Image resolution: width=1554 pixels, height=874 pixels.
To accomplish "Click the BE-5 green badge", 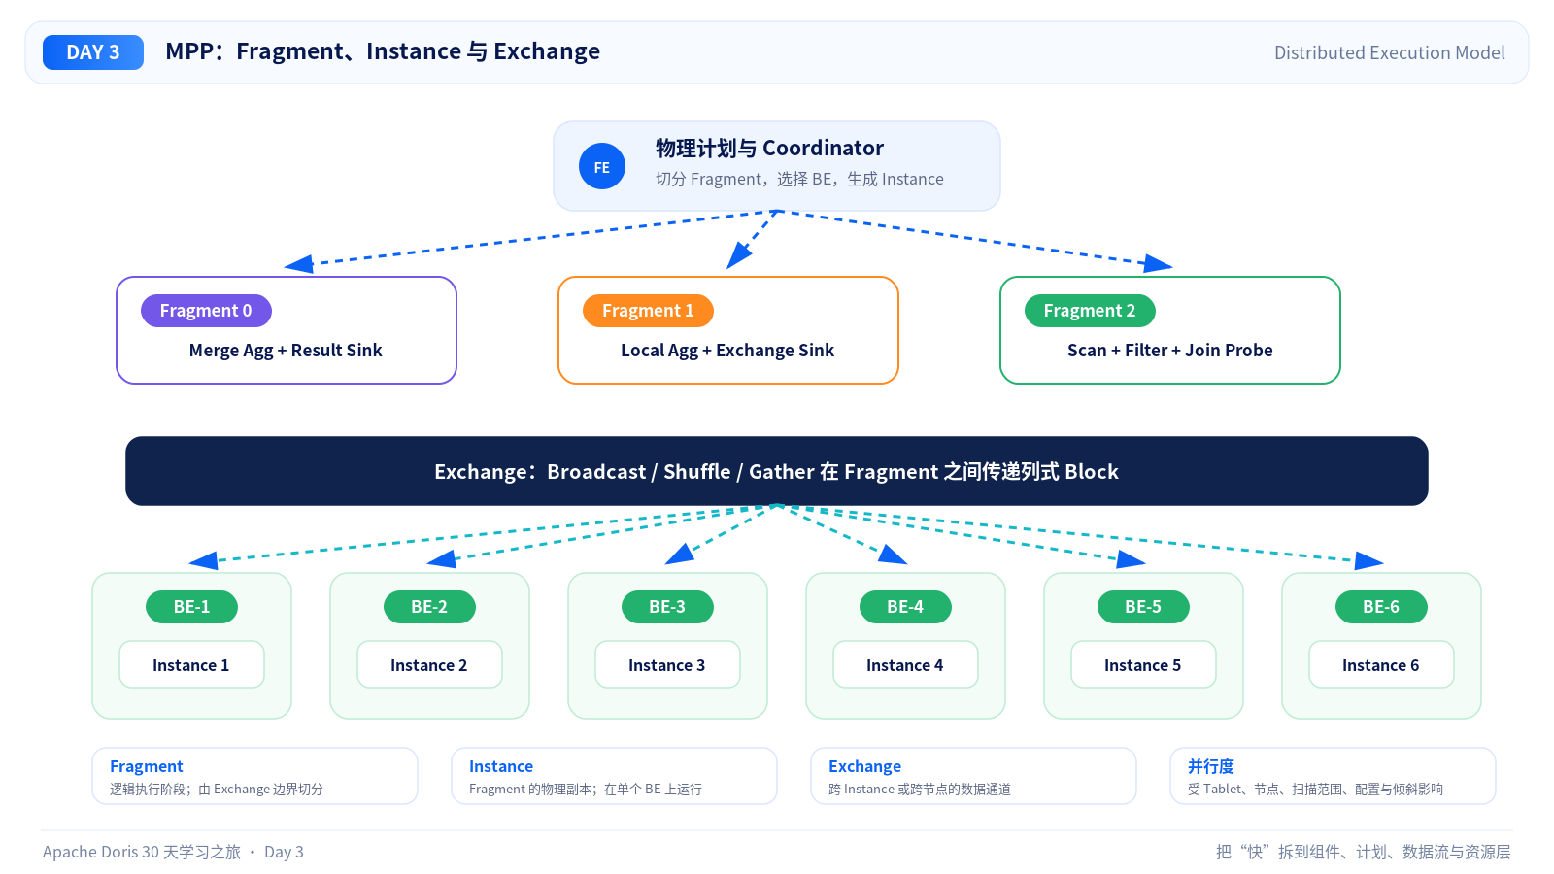I will [x=1143, y=607].
